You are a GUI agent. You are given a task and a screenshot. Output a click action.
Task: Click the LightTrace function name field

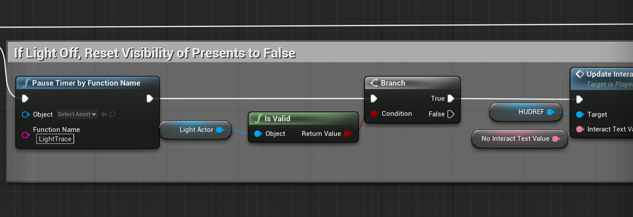click(55, 139)
